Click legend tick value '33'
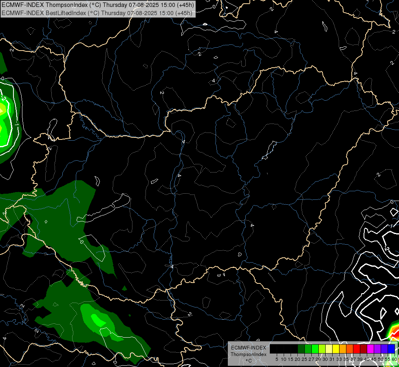This screenshot has height=367, width=399. [339, 359]
